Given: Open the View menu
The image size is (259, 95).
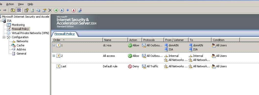Looking at the screenshot, I should coord(21,4).
